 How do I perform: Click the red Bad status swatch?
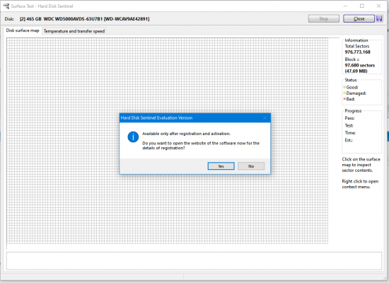(x=344, y=99)
